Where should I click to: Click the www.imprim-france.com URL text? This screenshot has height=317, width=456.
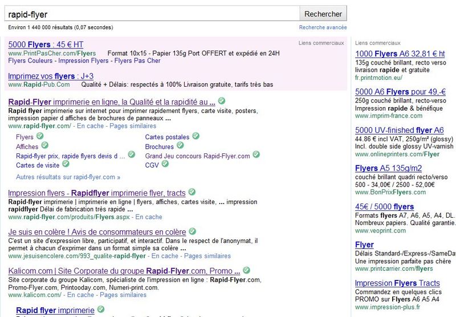click(x=389, y=116)
